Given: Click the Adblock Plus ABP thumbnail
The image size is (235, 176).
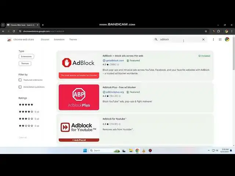Looking at the screenshot, I should [x=79, y=97].
